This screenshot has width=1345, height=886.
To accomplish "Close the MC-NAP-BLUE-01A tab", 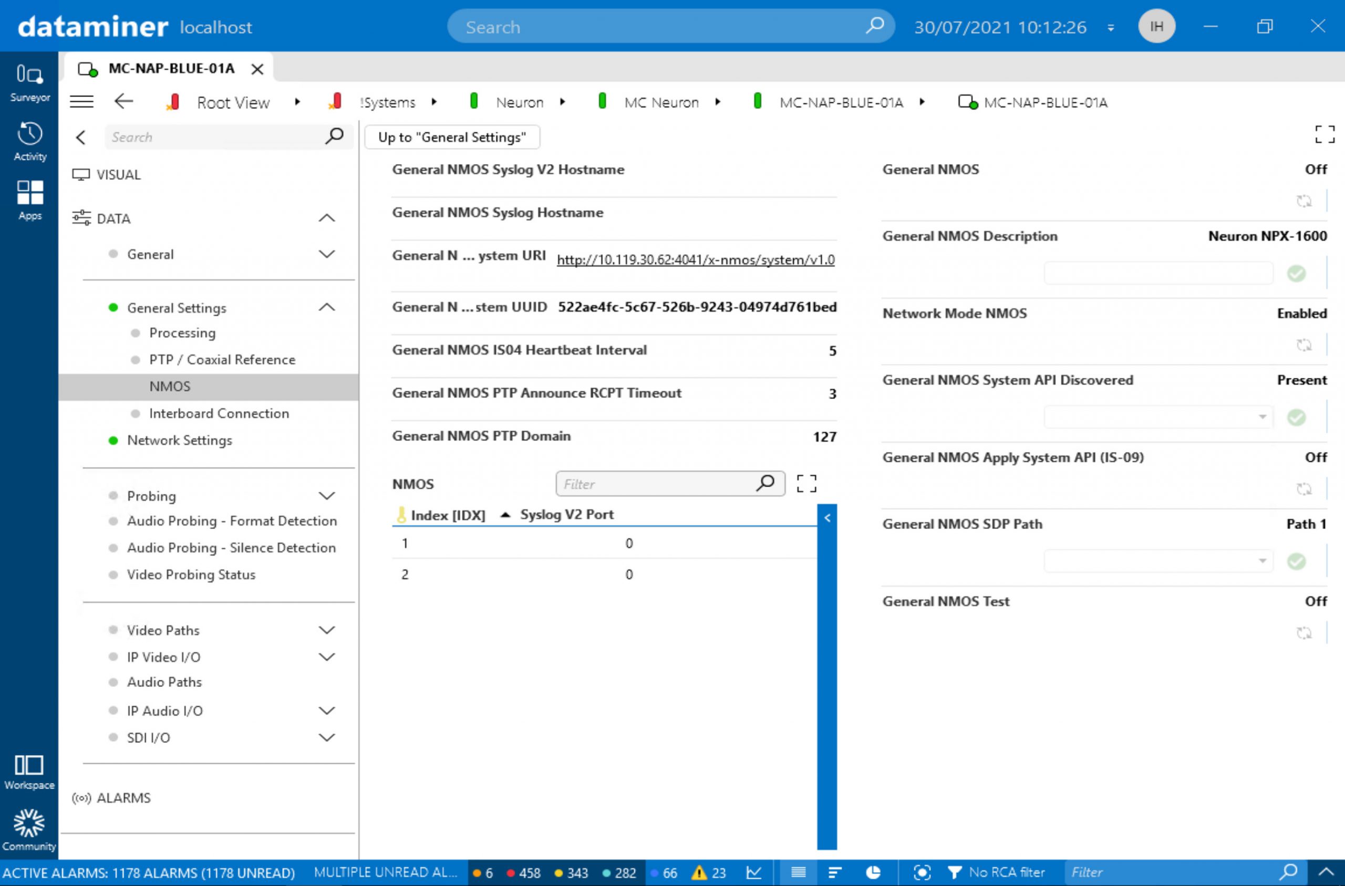I will click(257, 69).
